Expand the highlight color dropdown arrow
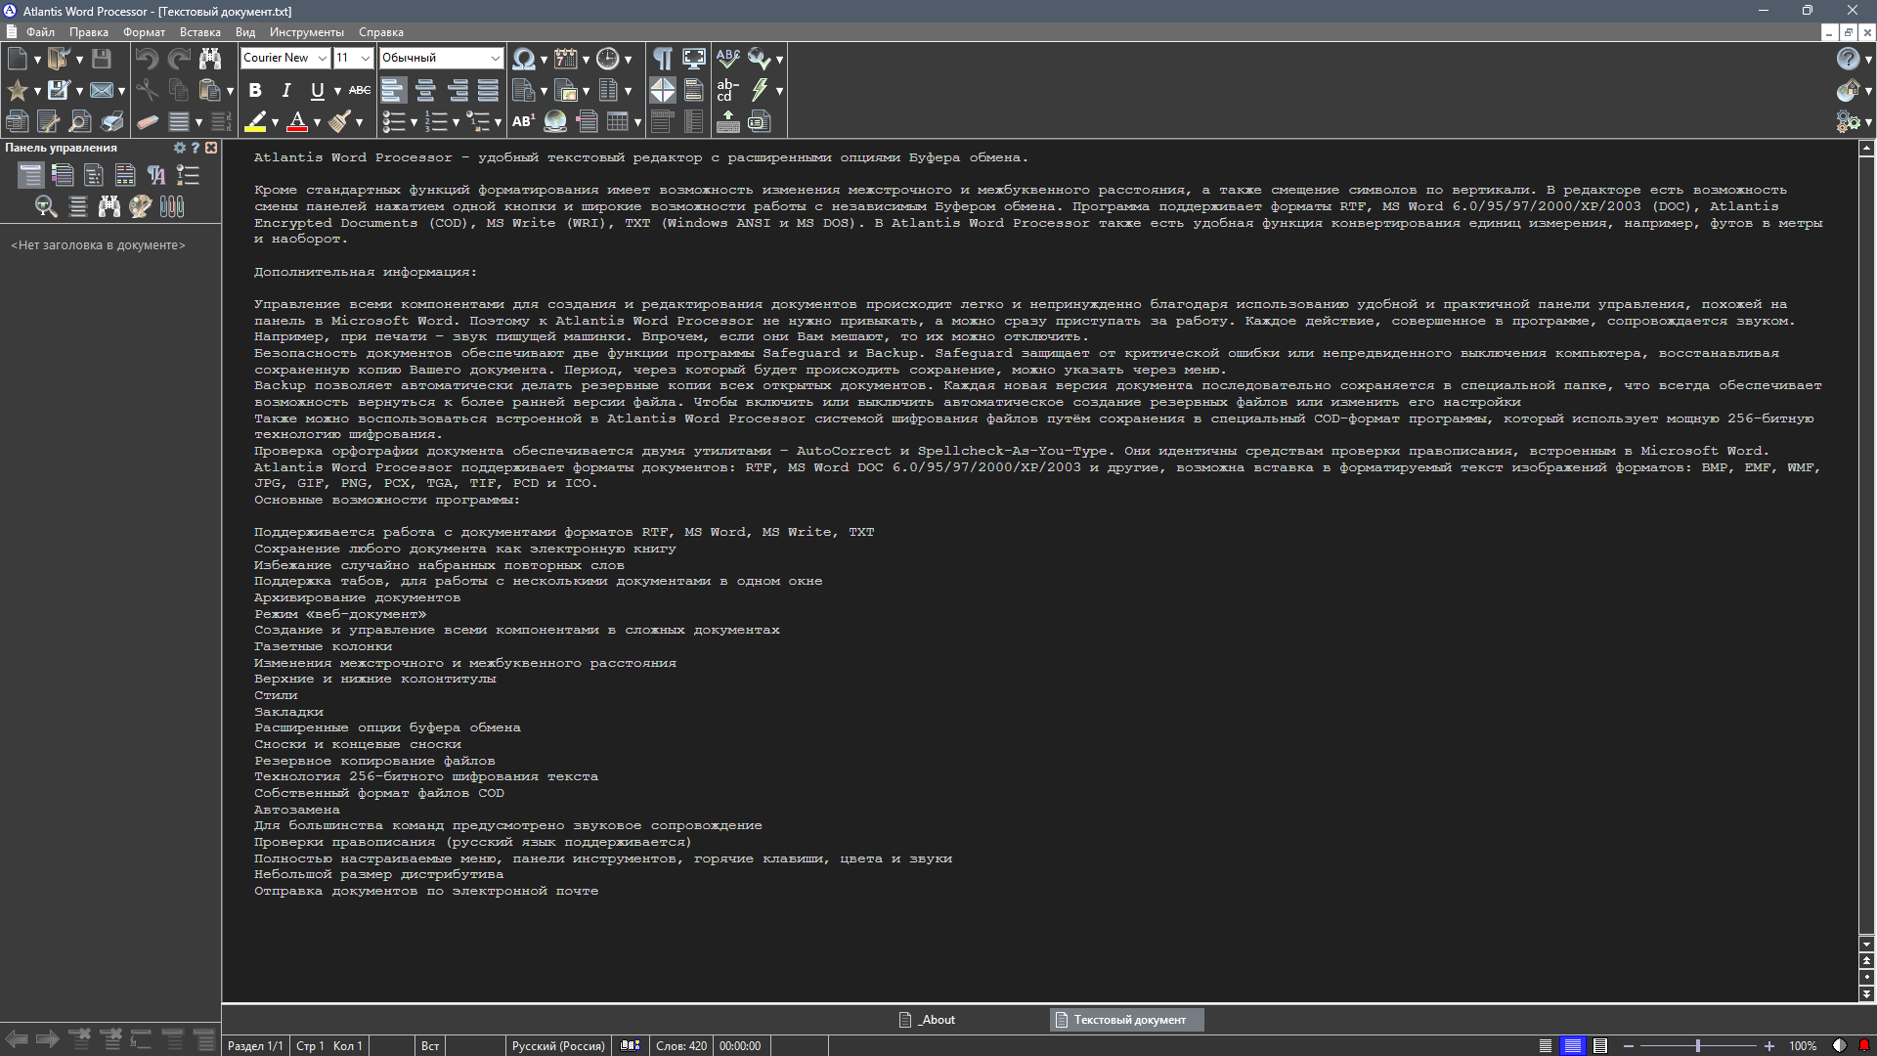The image size is (1877, 1056). coord(275,122)
